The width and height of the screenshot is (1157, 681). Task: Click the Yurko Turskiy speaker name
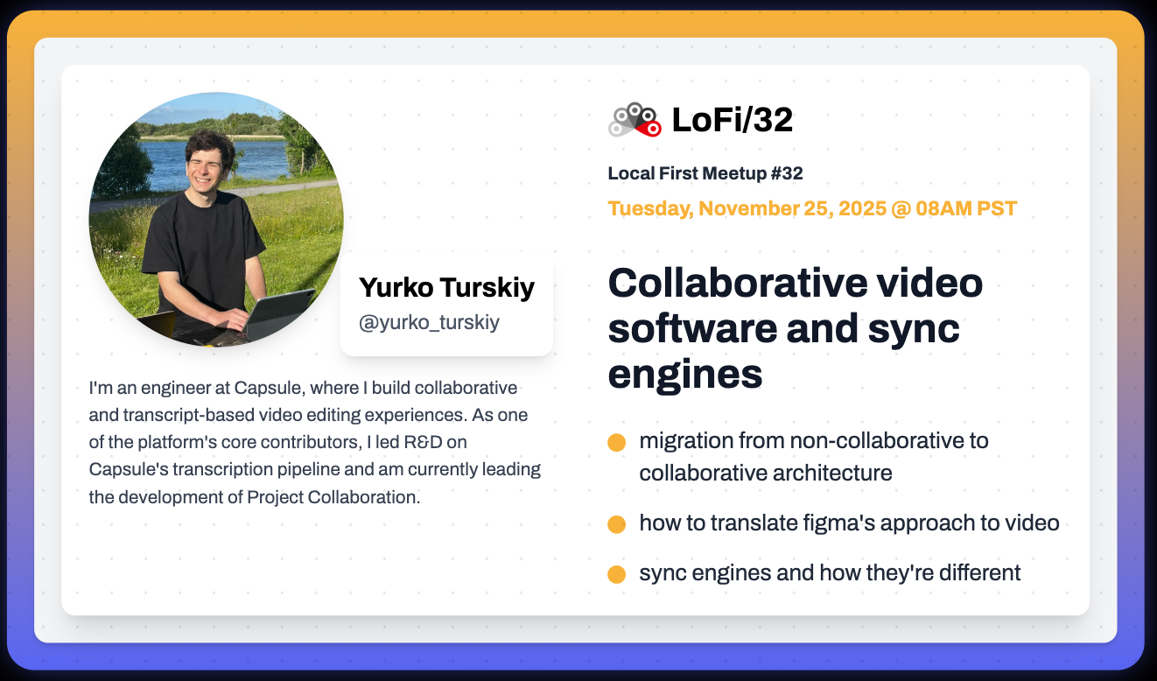[446, 287]
